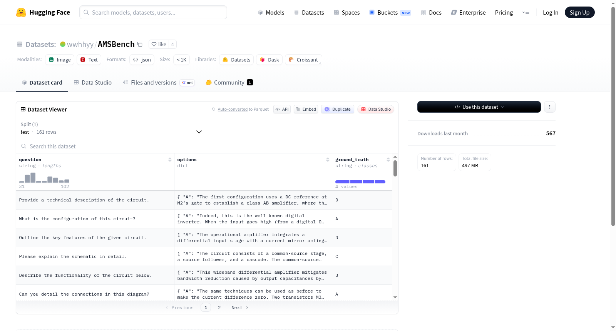Sort by the options column
This screenshot has width=616, height=331.
click(328, 160)
